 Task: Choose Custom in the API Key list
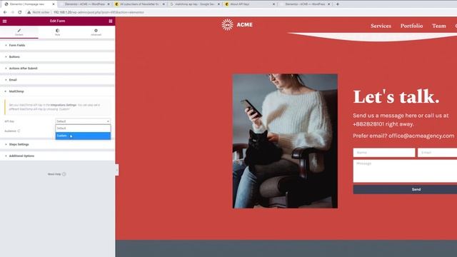click(83, 136)
